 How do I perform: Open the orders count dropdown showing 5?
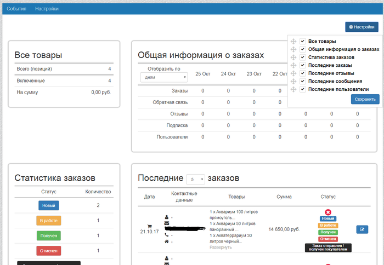[195, 179]
